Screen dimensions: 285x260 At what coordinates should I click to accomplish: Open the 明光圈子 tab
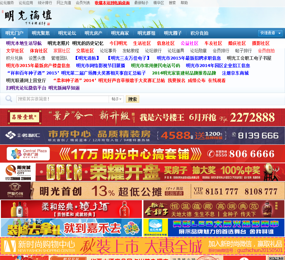[x=173, y=33]
